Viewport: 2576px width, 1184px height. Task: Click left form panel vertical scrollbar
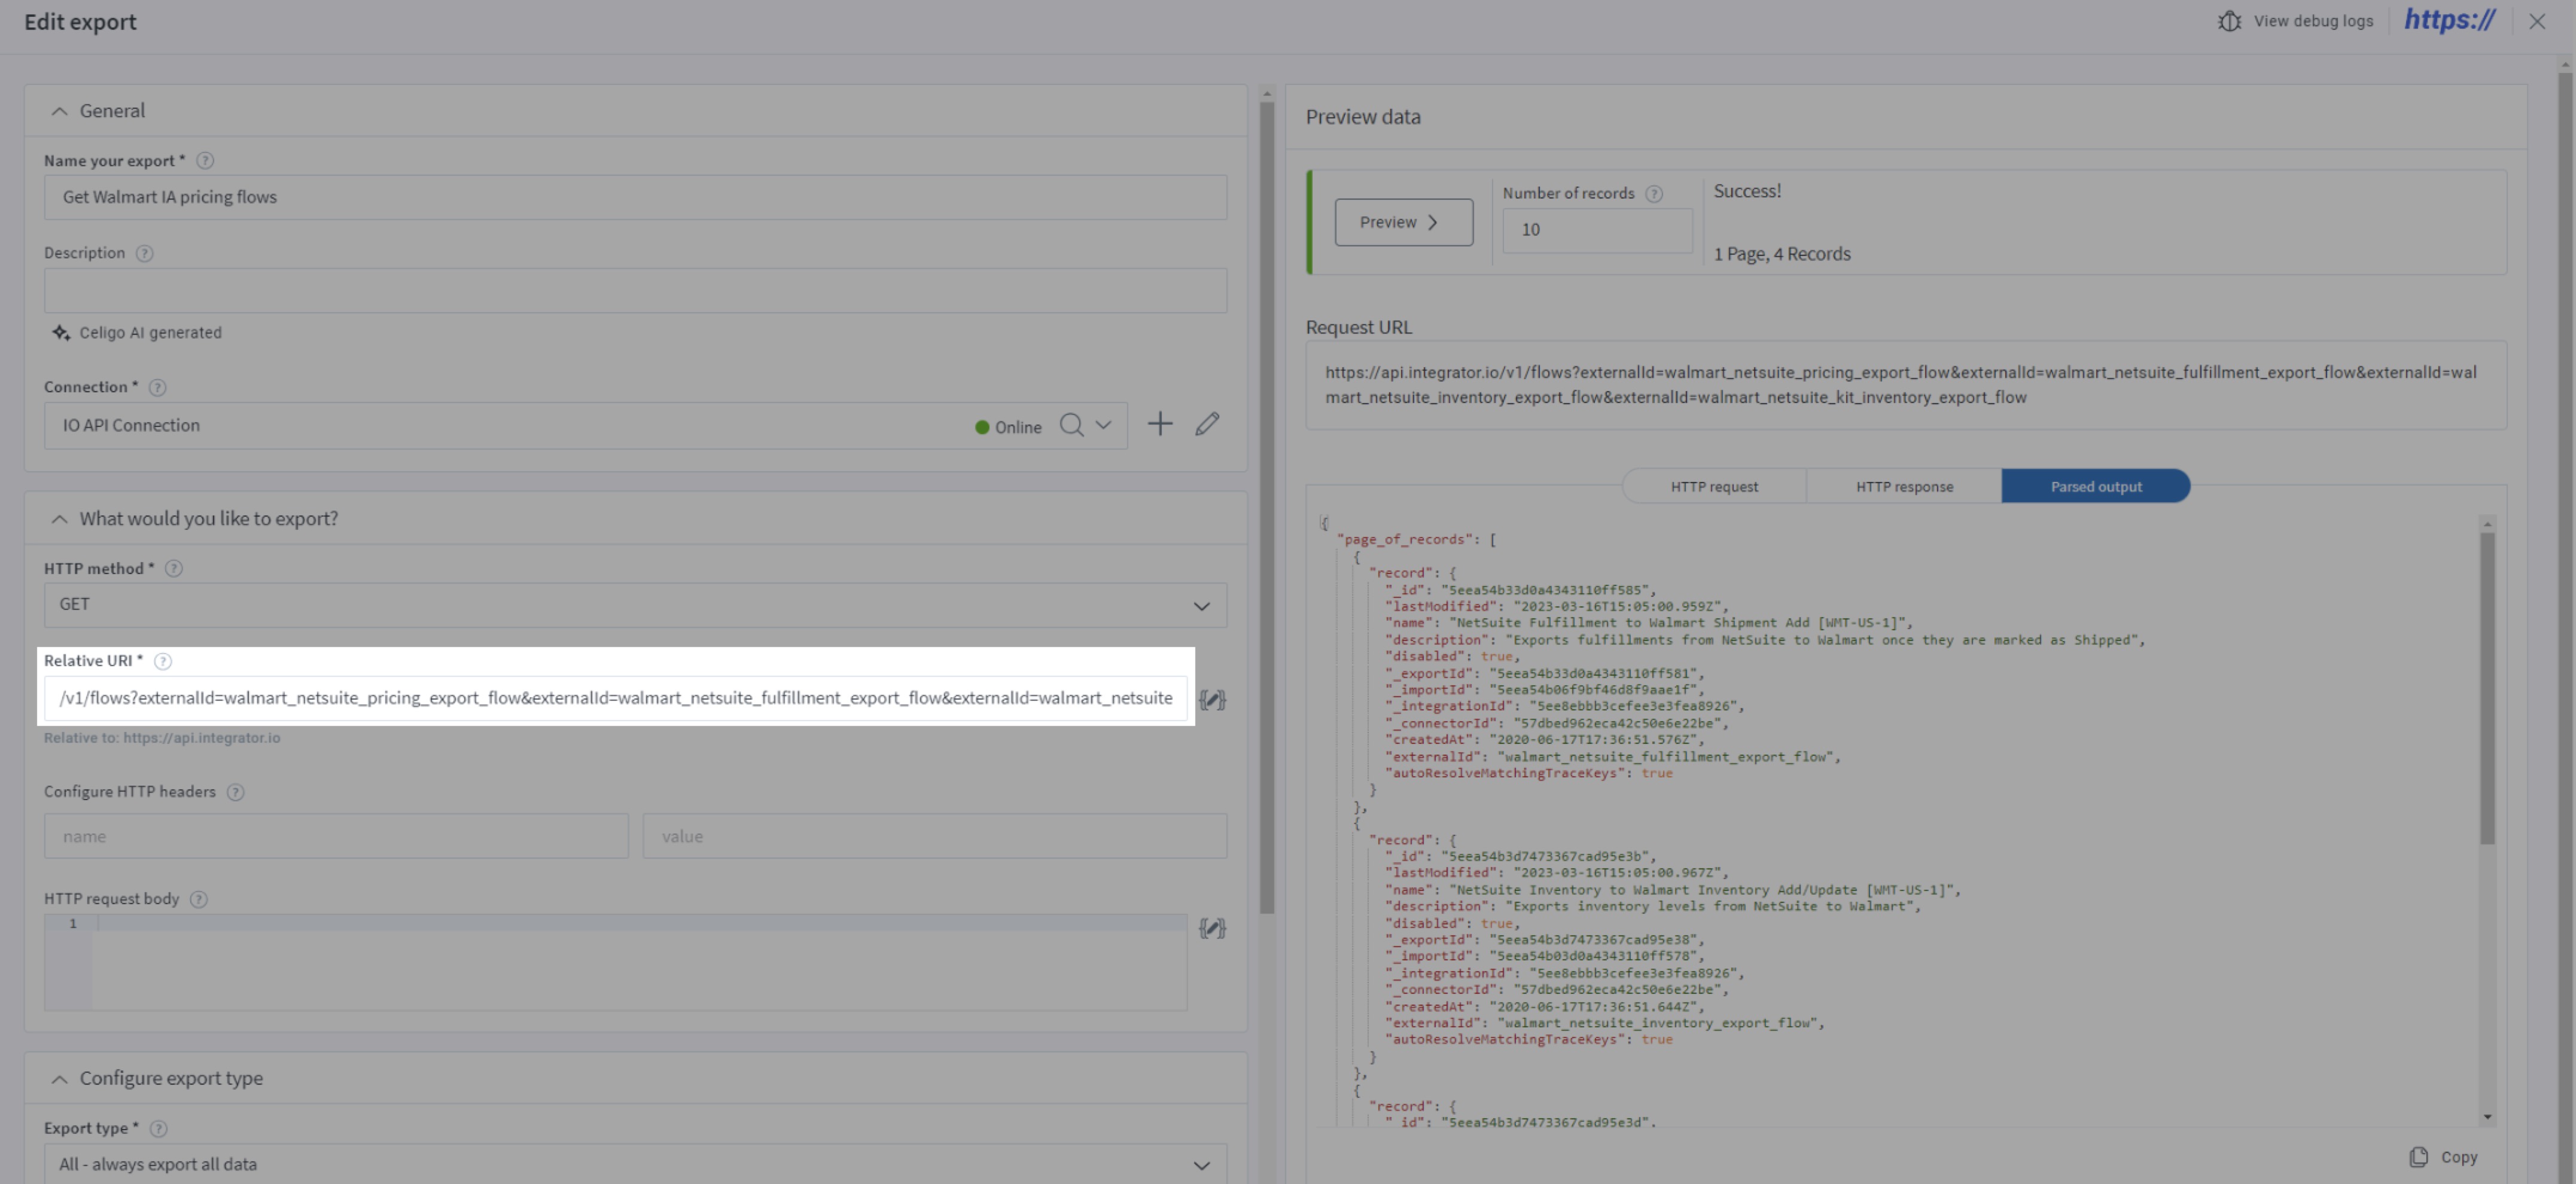click(1267, 508)
